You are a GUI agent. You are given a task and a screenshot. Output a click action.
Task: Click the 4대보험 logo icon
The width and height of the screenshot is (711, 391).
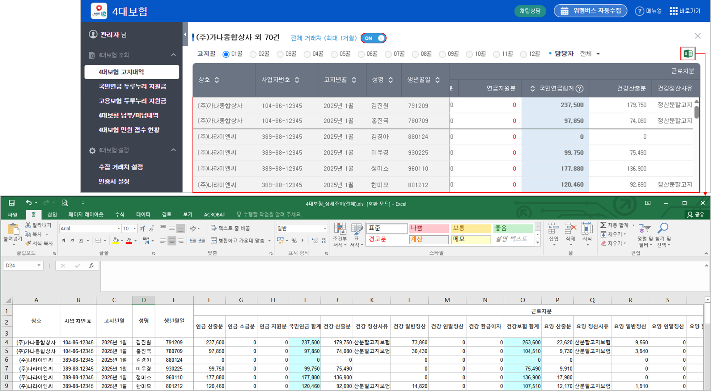point(99,11)
